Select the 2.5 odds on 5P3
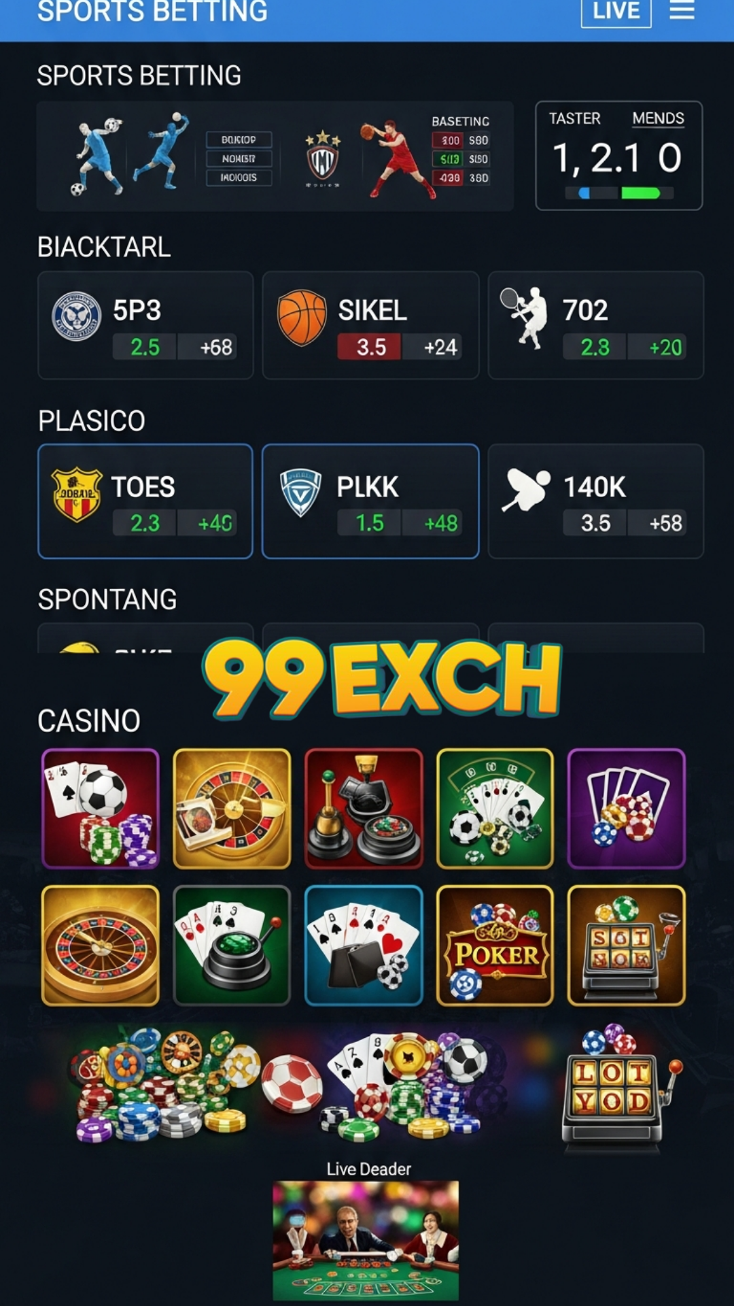734x1306 pixels. (145, 347)
